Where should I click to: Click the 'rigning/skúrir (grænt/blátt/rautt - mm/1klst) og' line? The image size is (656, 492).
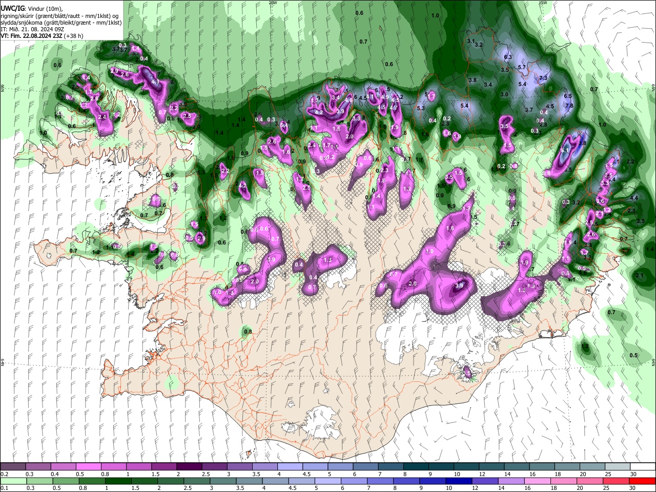(60, 16)
